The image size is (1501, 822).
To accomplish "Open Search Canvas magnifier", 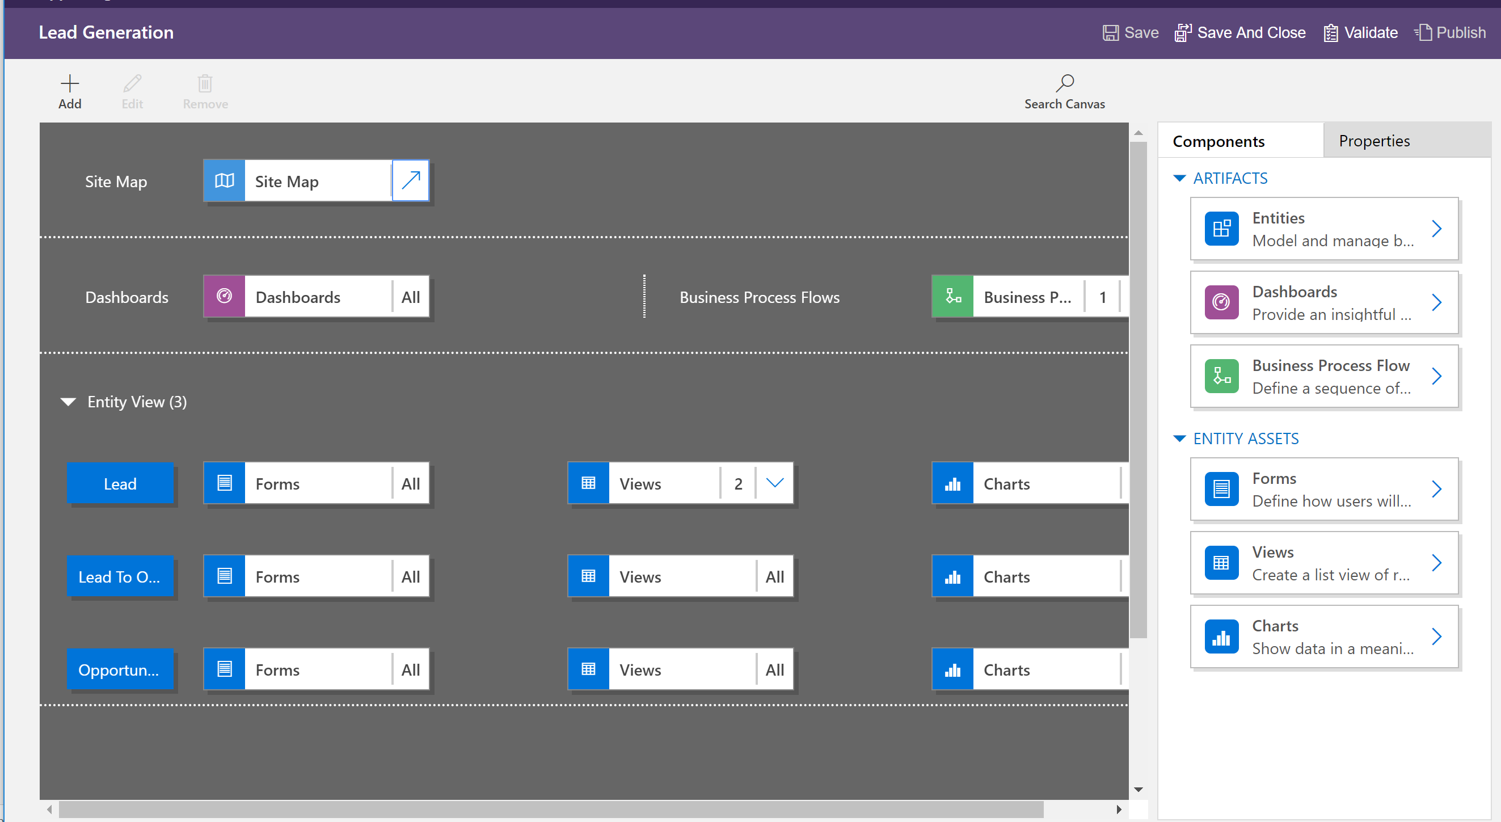I will 1065,83.
